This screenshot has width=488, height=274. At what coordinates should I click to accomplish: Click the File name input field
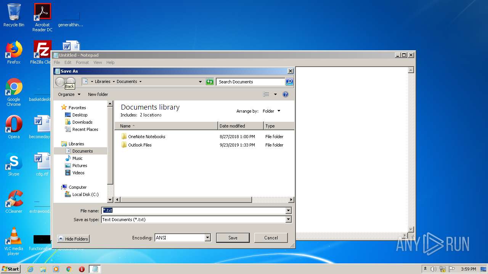193,210
